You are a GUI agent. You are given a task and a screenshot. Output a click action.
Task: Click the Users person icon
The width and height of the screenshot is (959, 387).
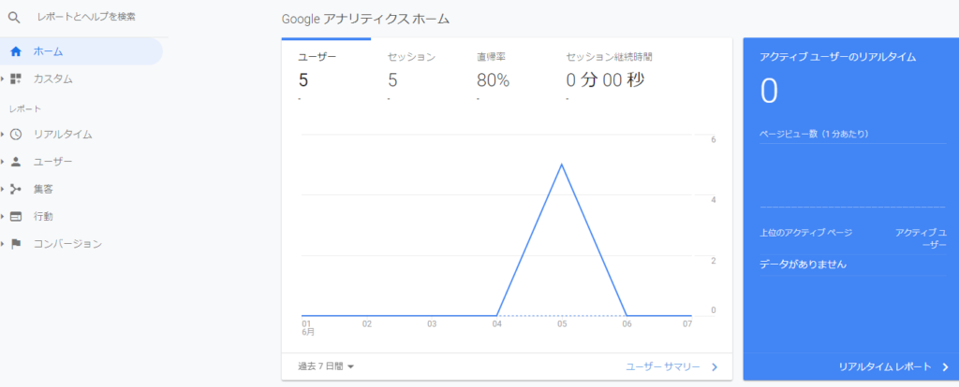(16, 162)
